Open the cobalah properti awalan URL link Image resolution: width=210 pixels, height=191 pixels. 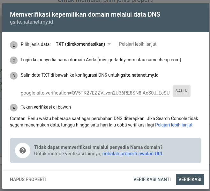pos(133,154)
